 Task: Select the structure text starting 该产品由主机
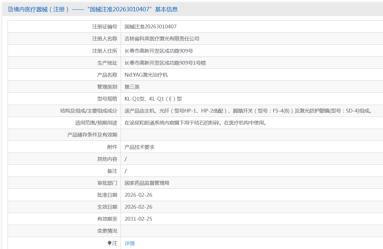click(249, 111)
